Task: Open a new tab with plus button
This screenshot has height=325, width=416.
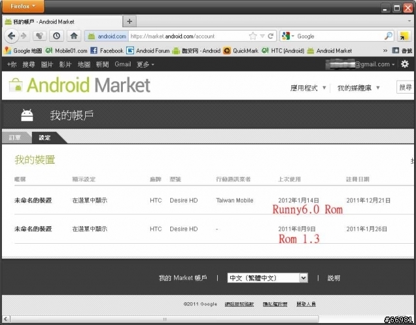Action: (x=129, y=21)
